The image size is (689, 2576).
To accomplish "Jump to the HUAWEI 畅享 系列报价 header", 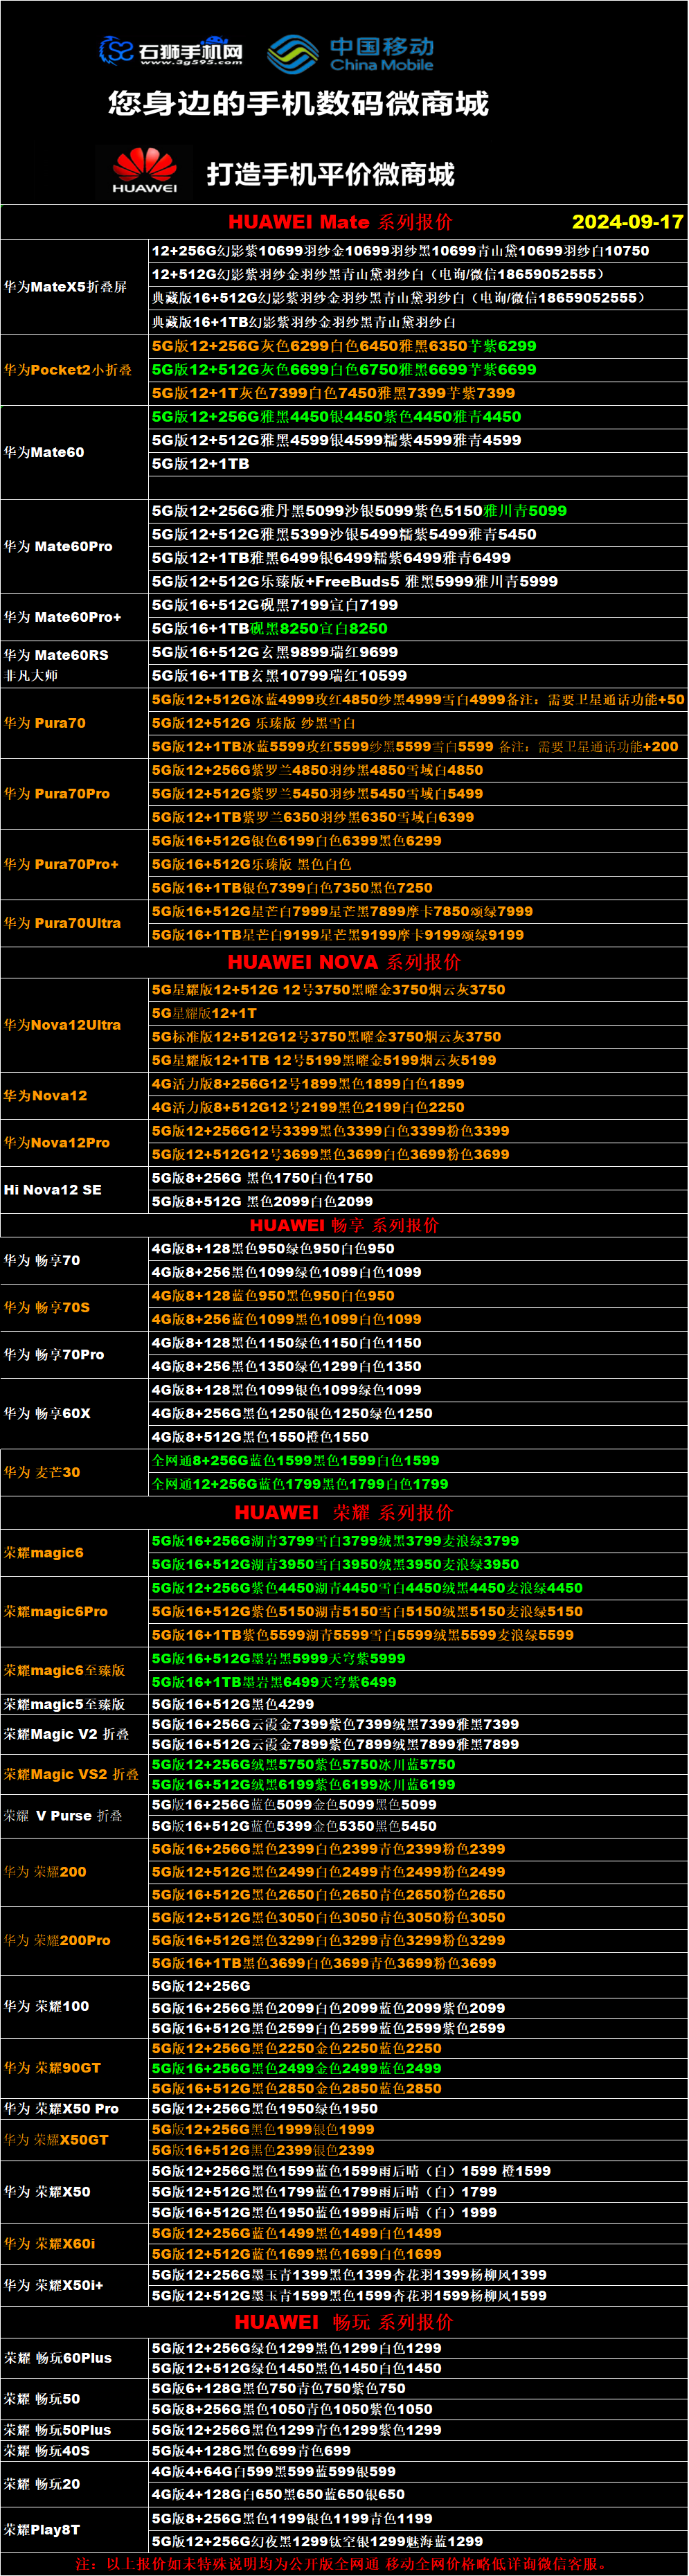I will pyautogui.click(x=344, y=1225).
